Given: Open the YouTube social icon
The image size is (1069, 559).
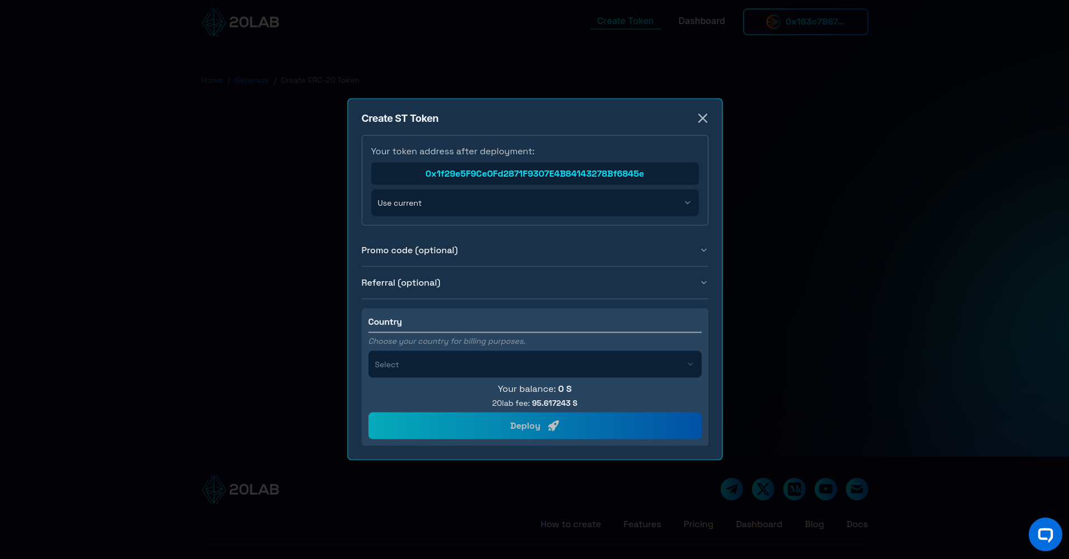Looking at the screenshot, I should pyautogui.click(x=826, y=489).
